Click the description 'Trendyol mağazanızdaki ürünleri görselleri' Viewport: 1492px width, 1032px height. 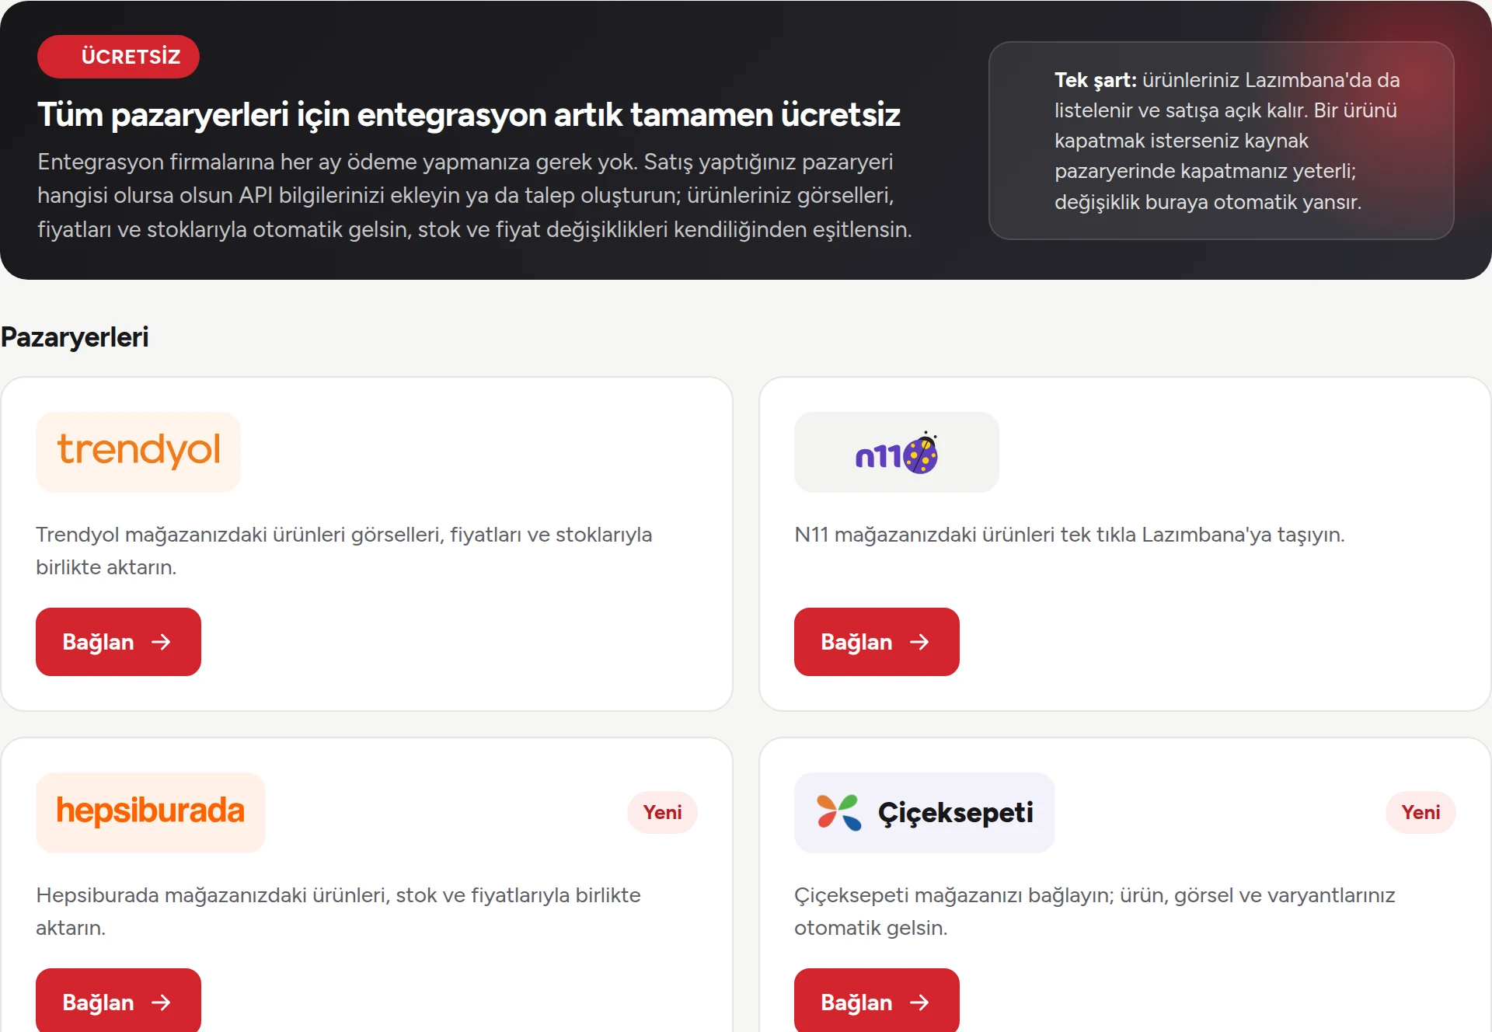(343, 550)
